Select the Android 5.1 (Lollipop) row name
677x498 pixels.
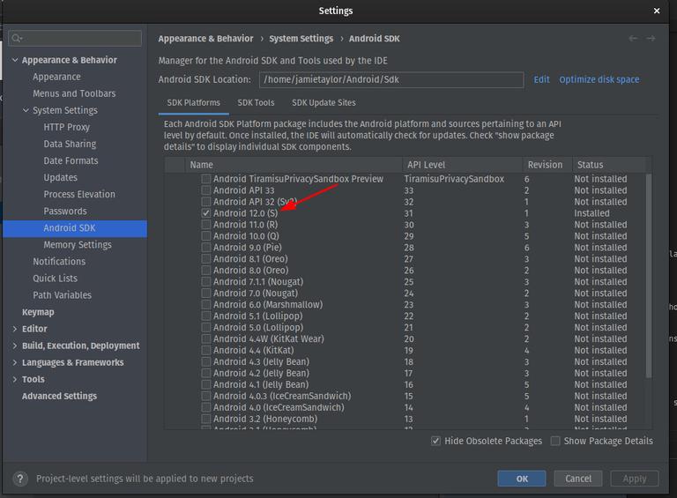click(x=257, y=316)
